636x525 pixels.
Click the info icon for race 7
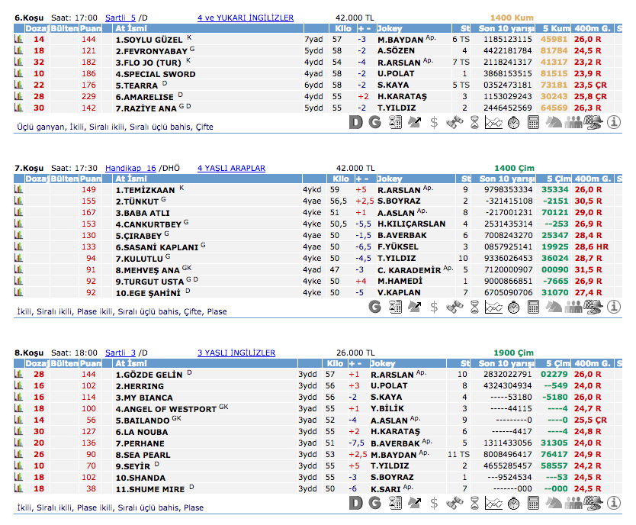tap(614, 307)
